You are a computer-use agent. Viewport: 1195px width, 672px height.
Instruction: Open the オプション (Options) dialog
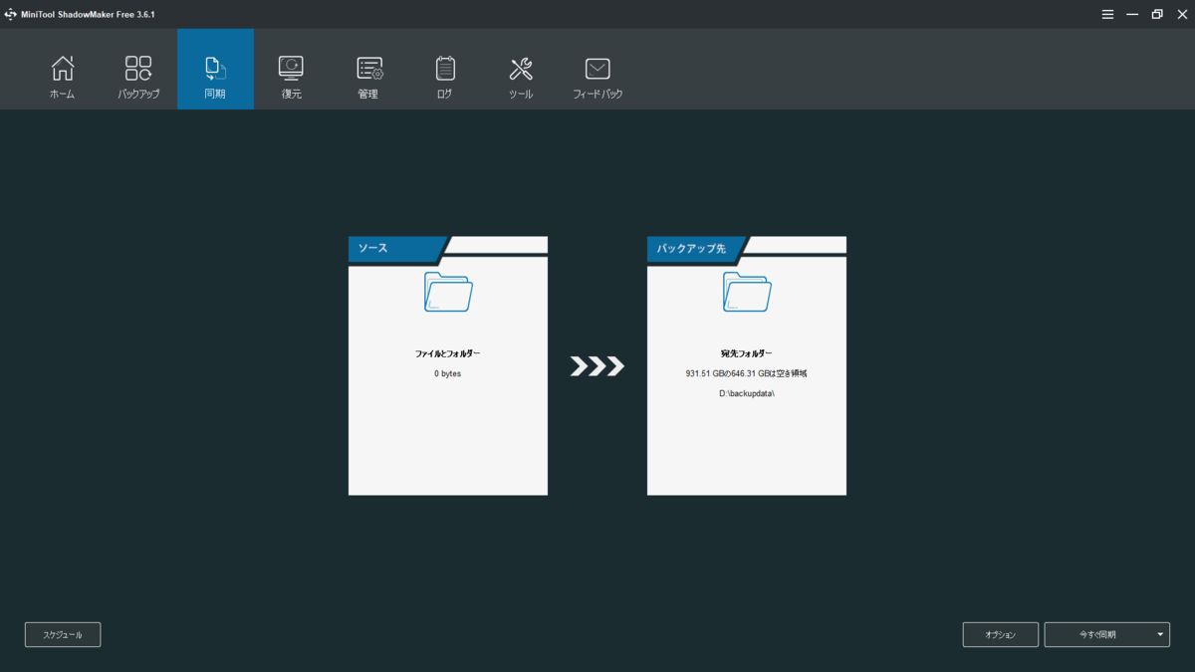tap(1001, 634)
